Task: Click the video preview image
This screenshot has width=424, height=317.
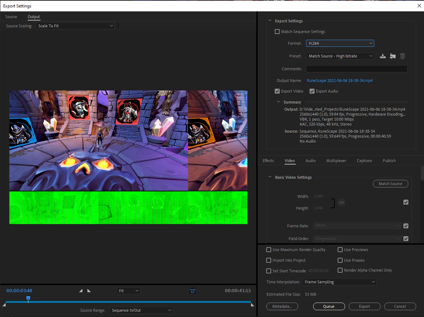Action: (x=128, y=157)
